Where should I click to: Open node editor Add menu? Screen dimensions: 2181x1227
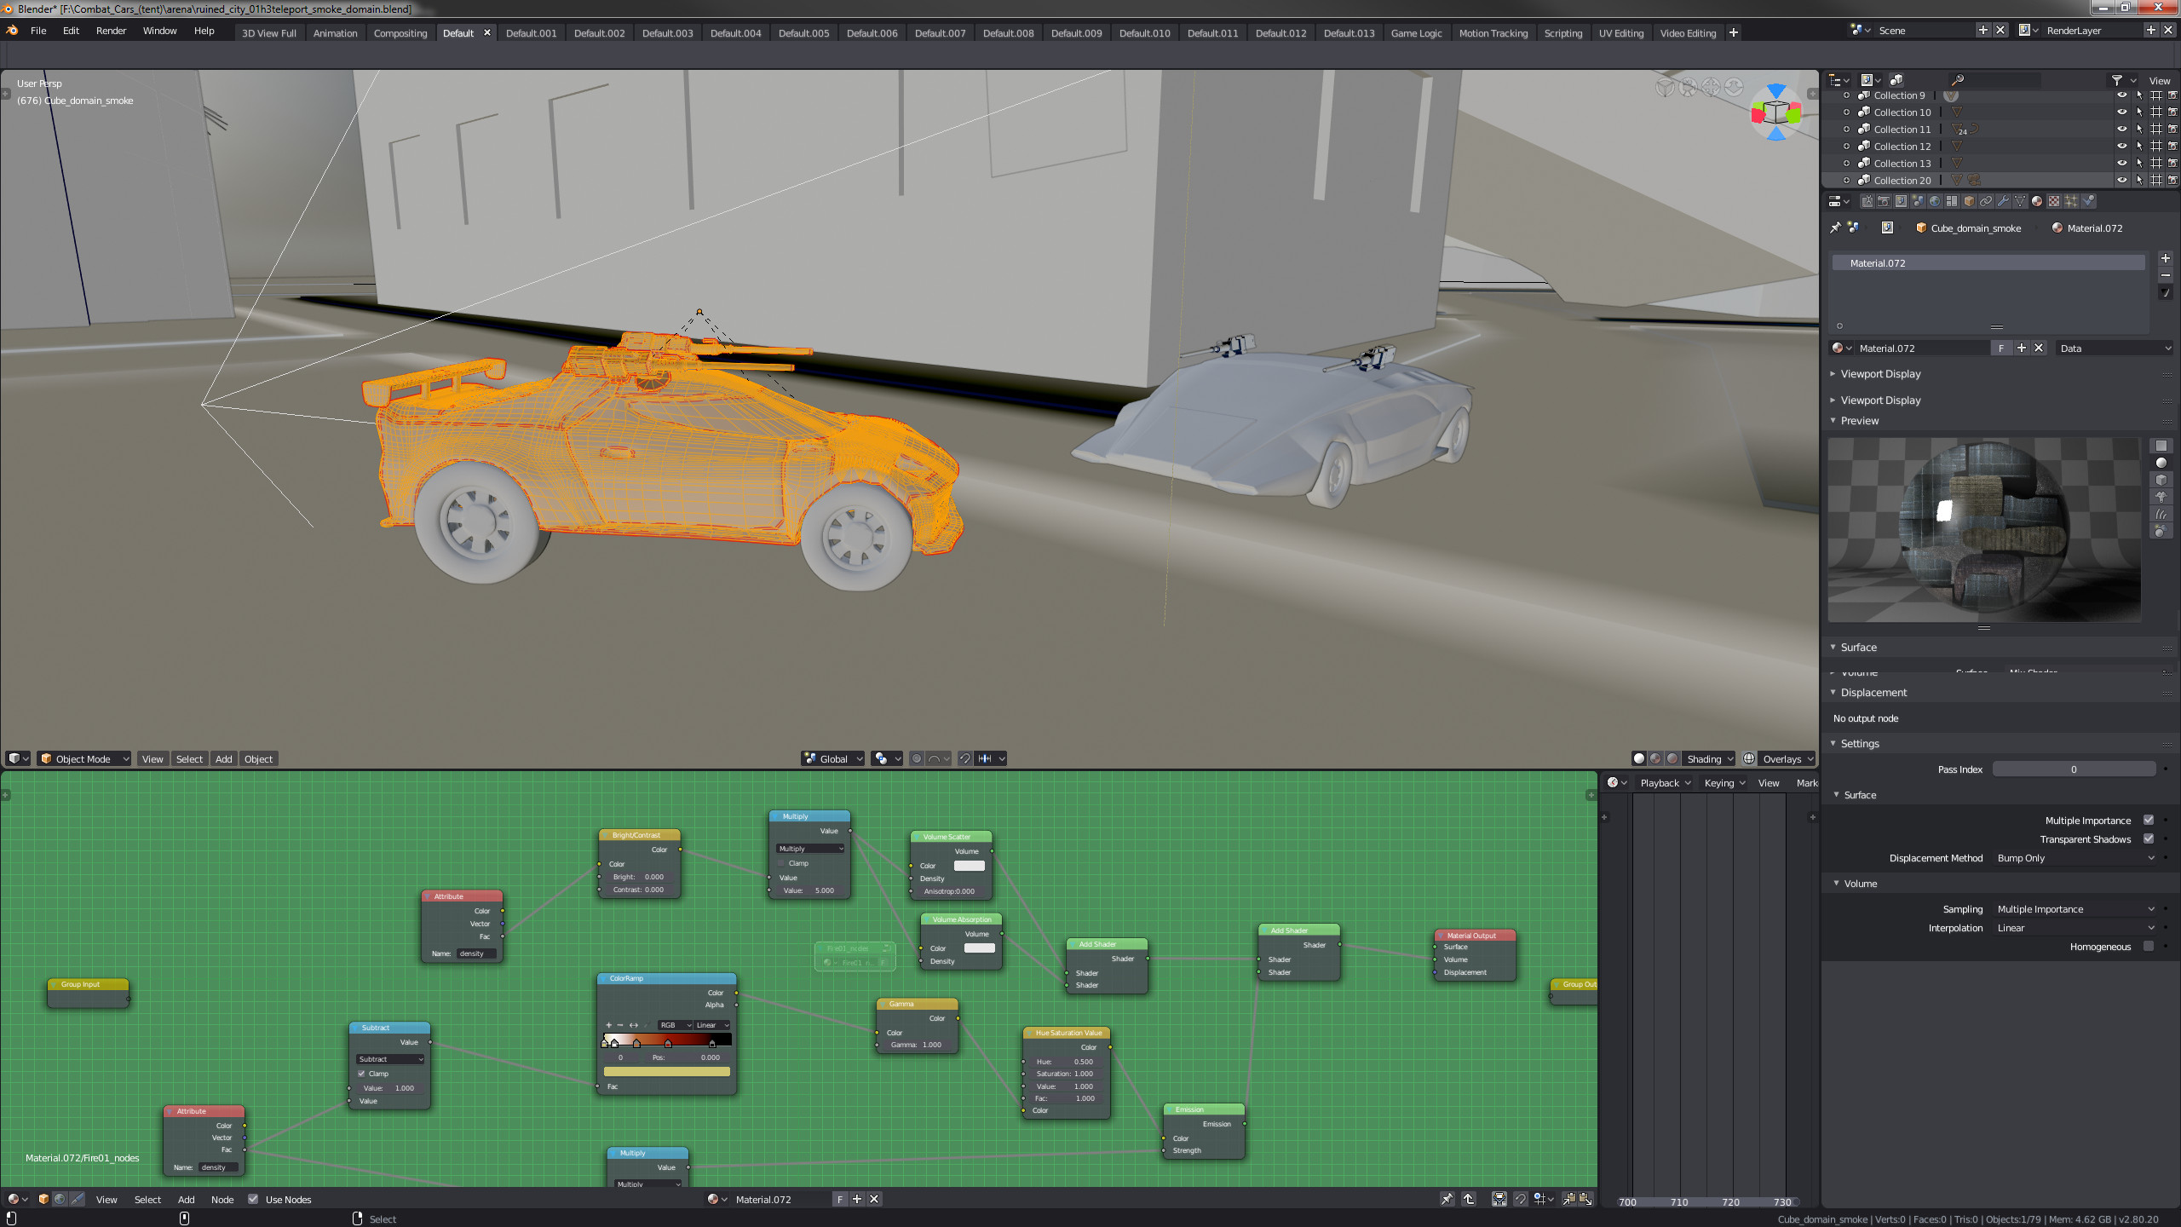[186, 1199]
